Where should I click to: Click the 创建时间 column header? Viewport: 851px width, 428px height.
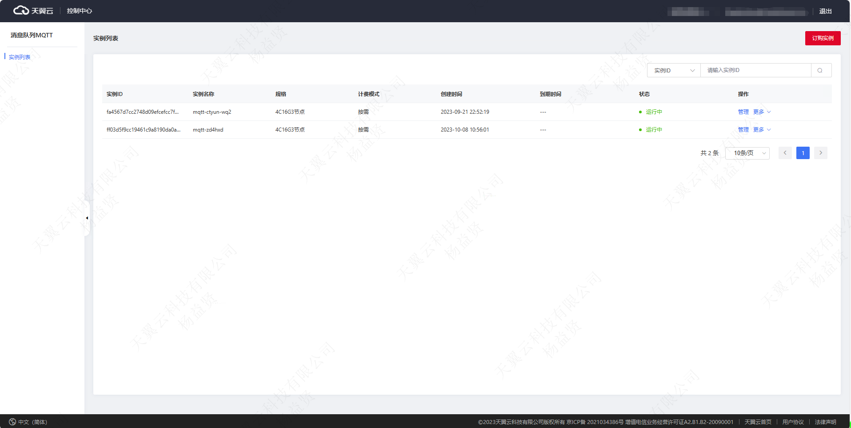tap(451, 94)
